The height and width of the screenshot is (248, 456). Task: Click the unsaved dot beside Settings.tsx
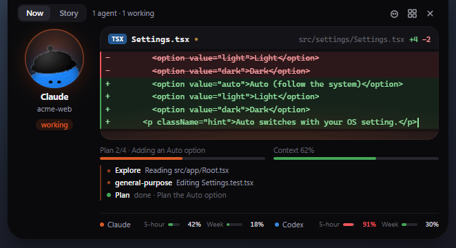click(x=196, y=39)
